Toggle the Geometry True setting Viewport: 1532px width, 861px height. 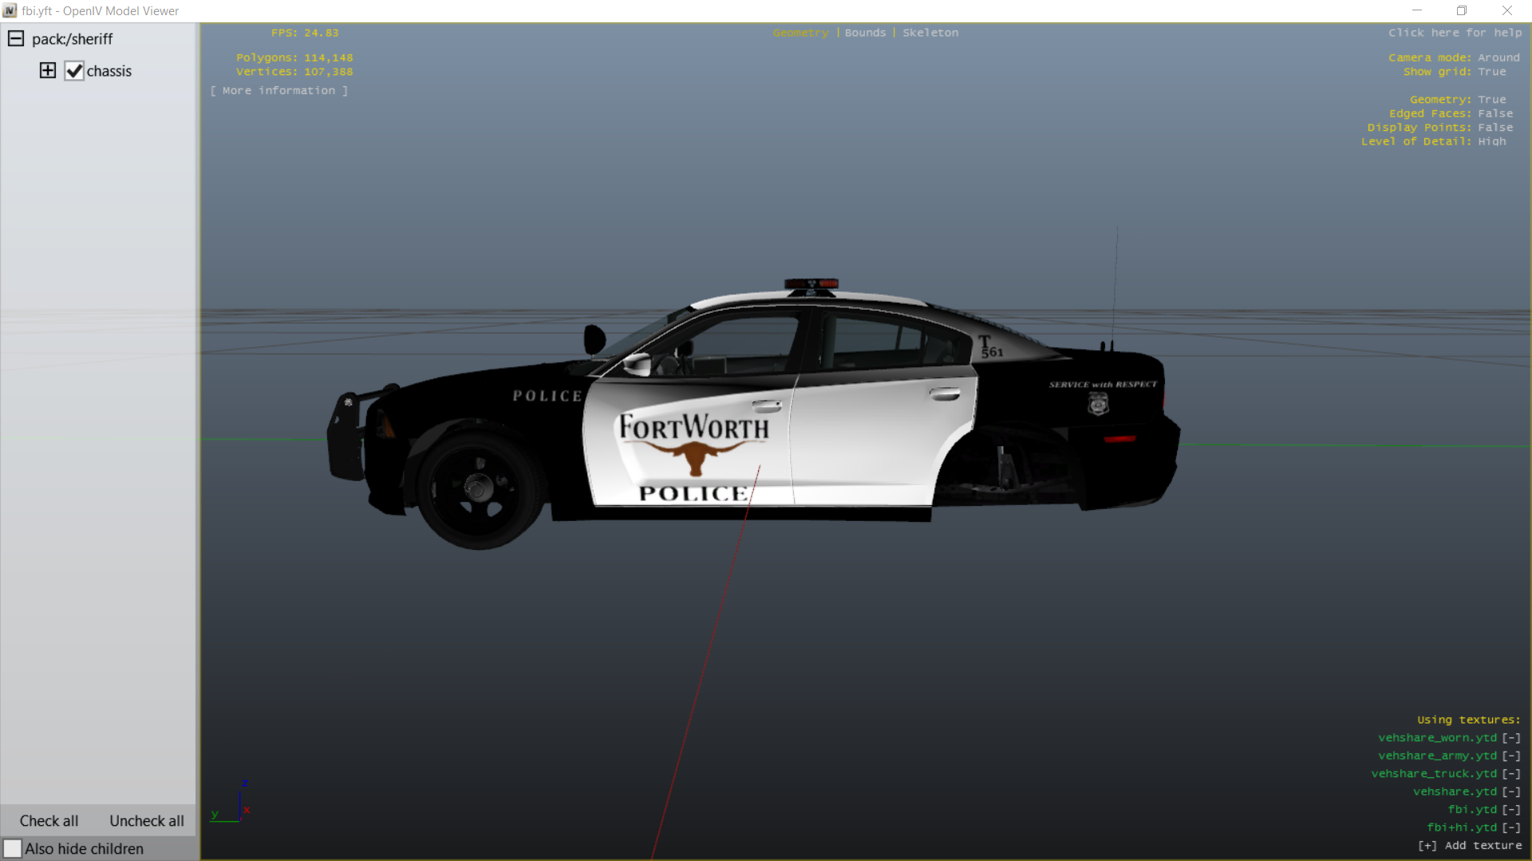coord(1491,100)
